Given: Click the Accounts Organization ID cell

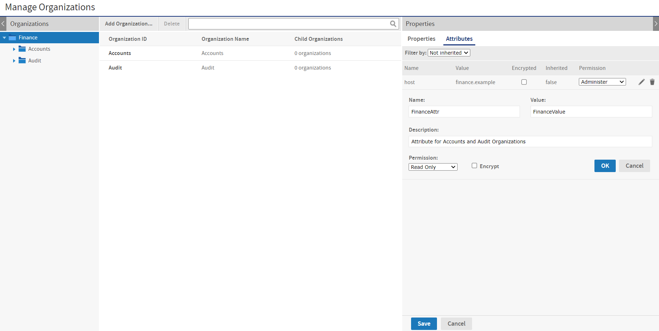Looking at the screenshot, I should [x=120, y=53].
